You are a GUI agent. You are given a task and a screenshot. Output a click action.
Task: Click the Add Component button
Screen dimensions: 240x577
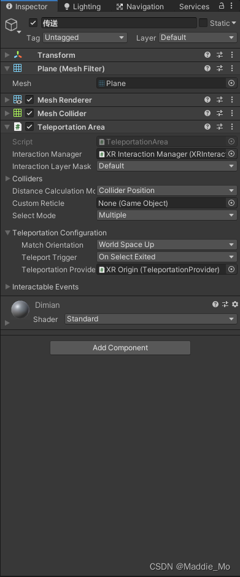click(120, 347)
